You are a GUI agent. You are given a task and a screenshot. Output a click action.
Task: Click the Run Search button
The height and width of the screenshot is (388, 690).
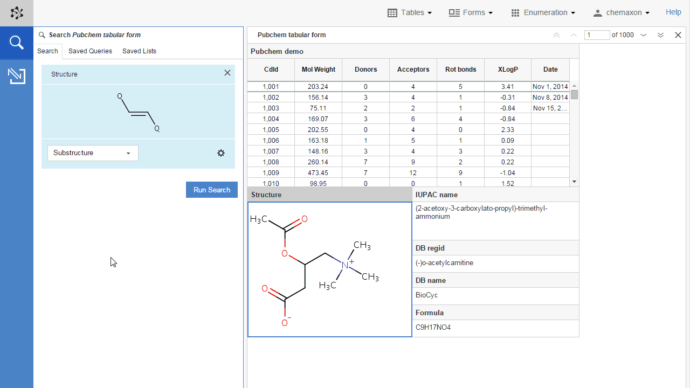(212, 190)
